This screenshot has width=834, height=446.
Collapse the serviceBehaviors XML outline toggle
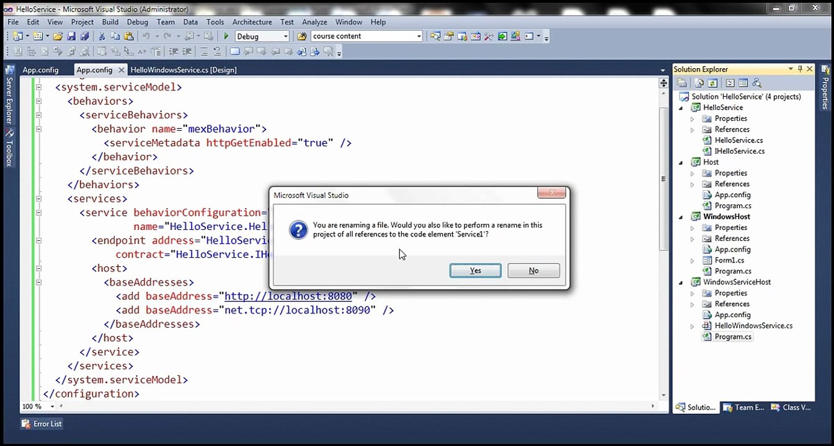tap(38, 115)
